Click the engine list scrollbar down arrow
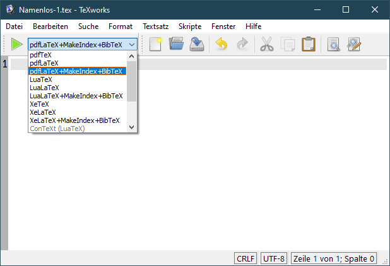Image resolution: width=390 pixels, height=266 pixels. (x=131, y=127)
